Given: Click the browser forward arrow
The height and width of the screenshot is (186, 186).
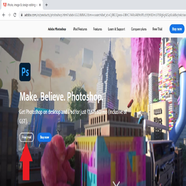Looking at the screenshot, I should [x=9, y=15].
